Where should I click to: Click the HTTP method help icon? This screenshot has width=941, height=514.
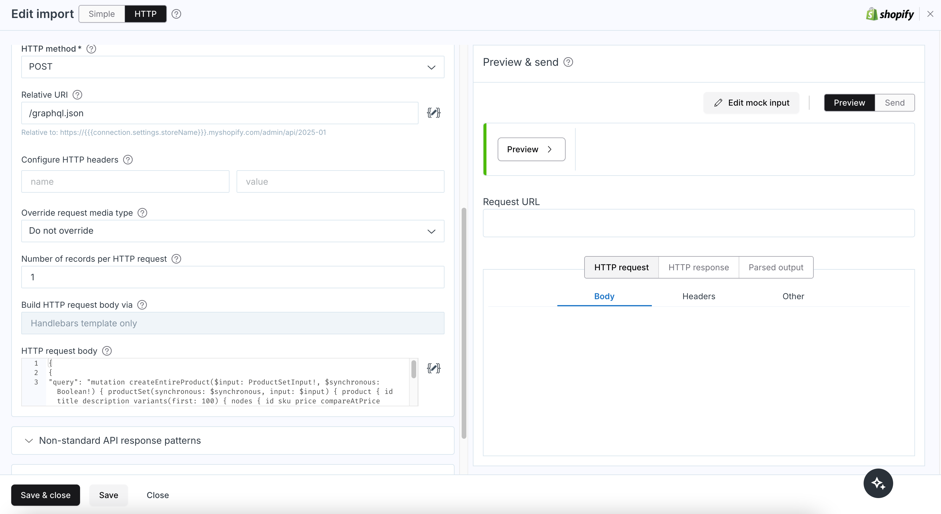coord(91,49)
